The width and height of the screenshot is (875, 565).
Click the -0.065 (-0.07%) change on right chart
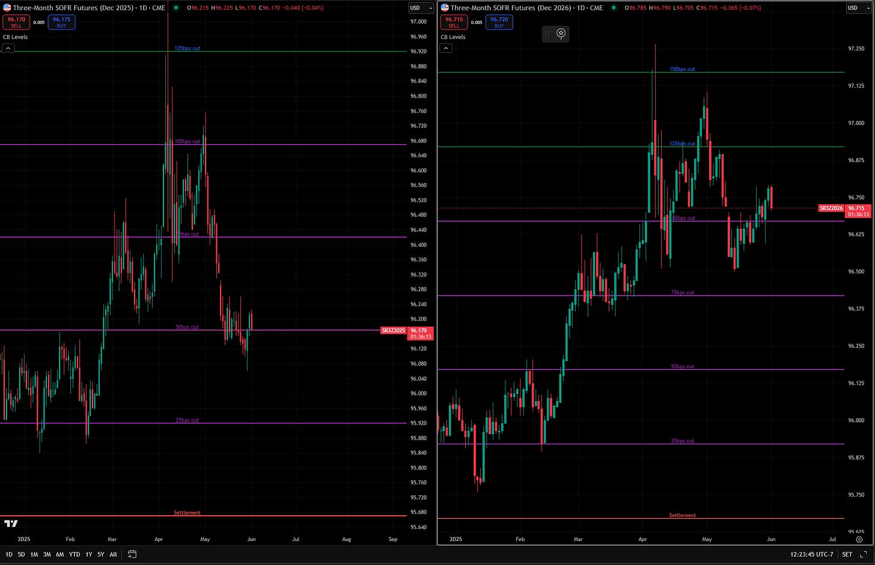coord(741,8)
